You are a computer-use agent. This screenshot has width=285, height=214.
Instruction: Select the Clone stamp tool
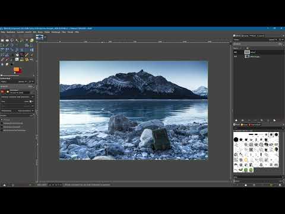(x=22, y=59)
